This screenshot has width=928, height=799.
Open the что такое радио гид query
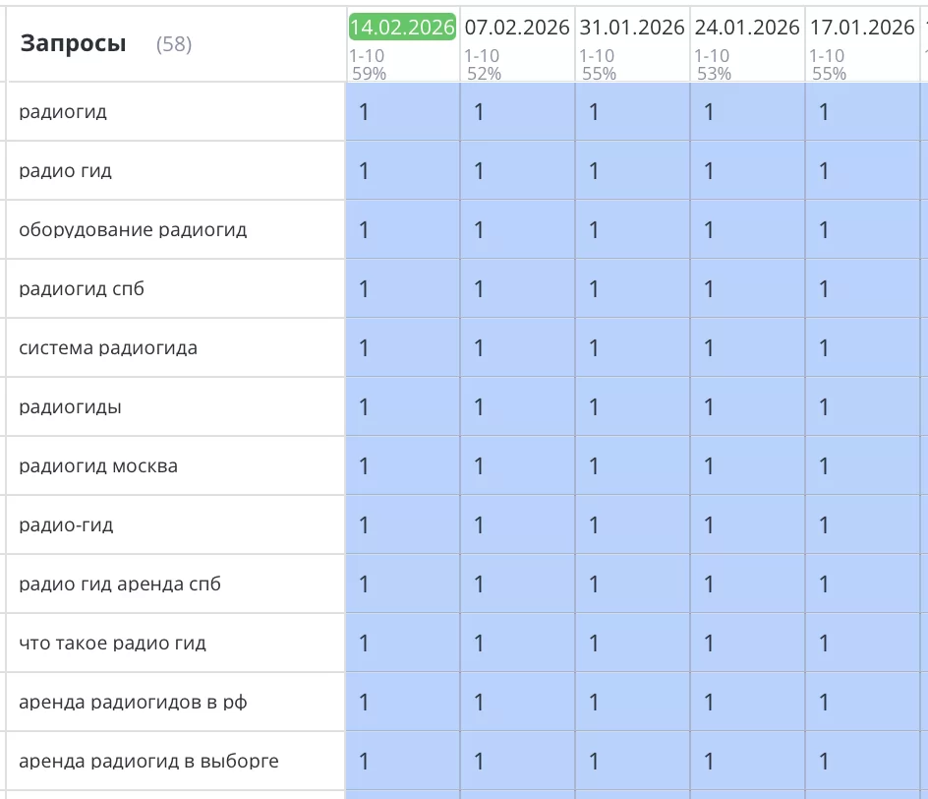tap(112, 644)
